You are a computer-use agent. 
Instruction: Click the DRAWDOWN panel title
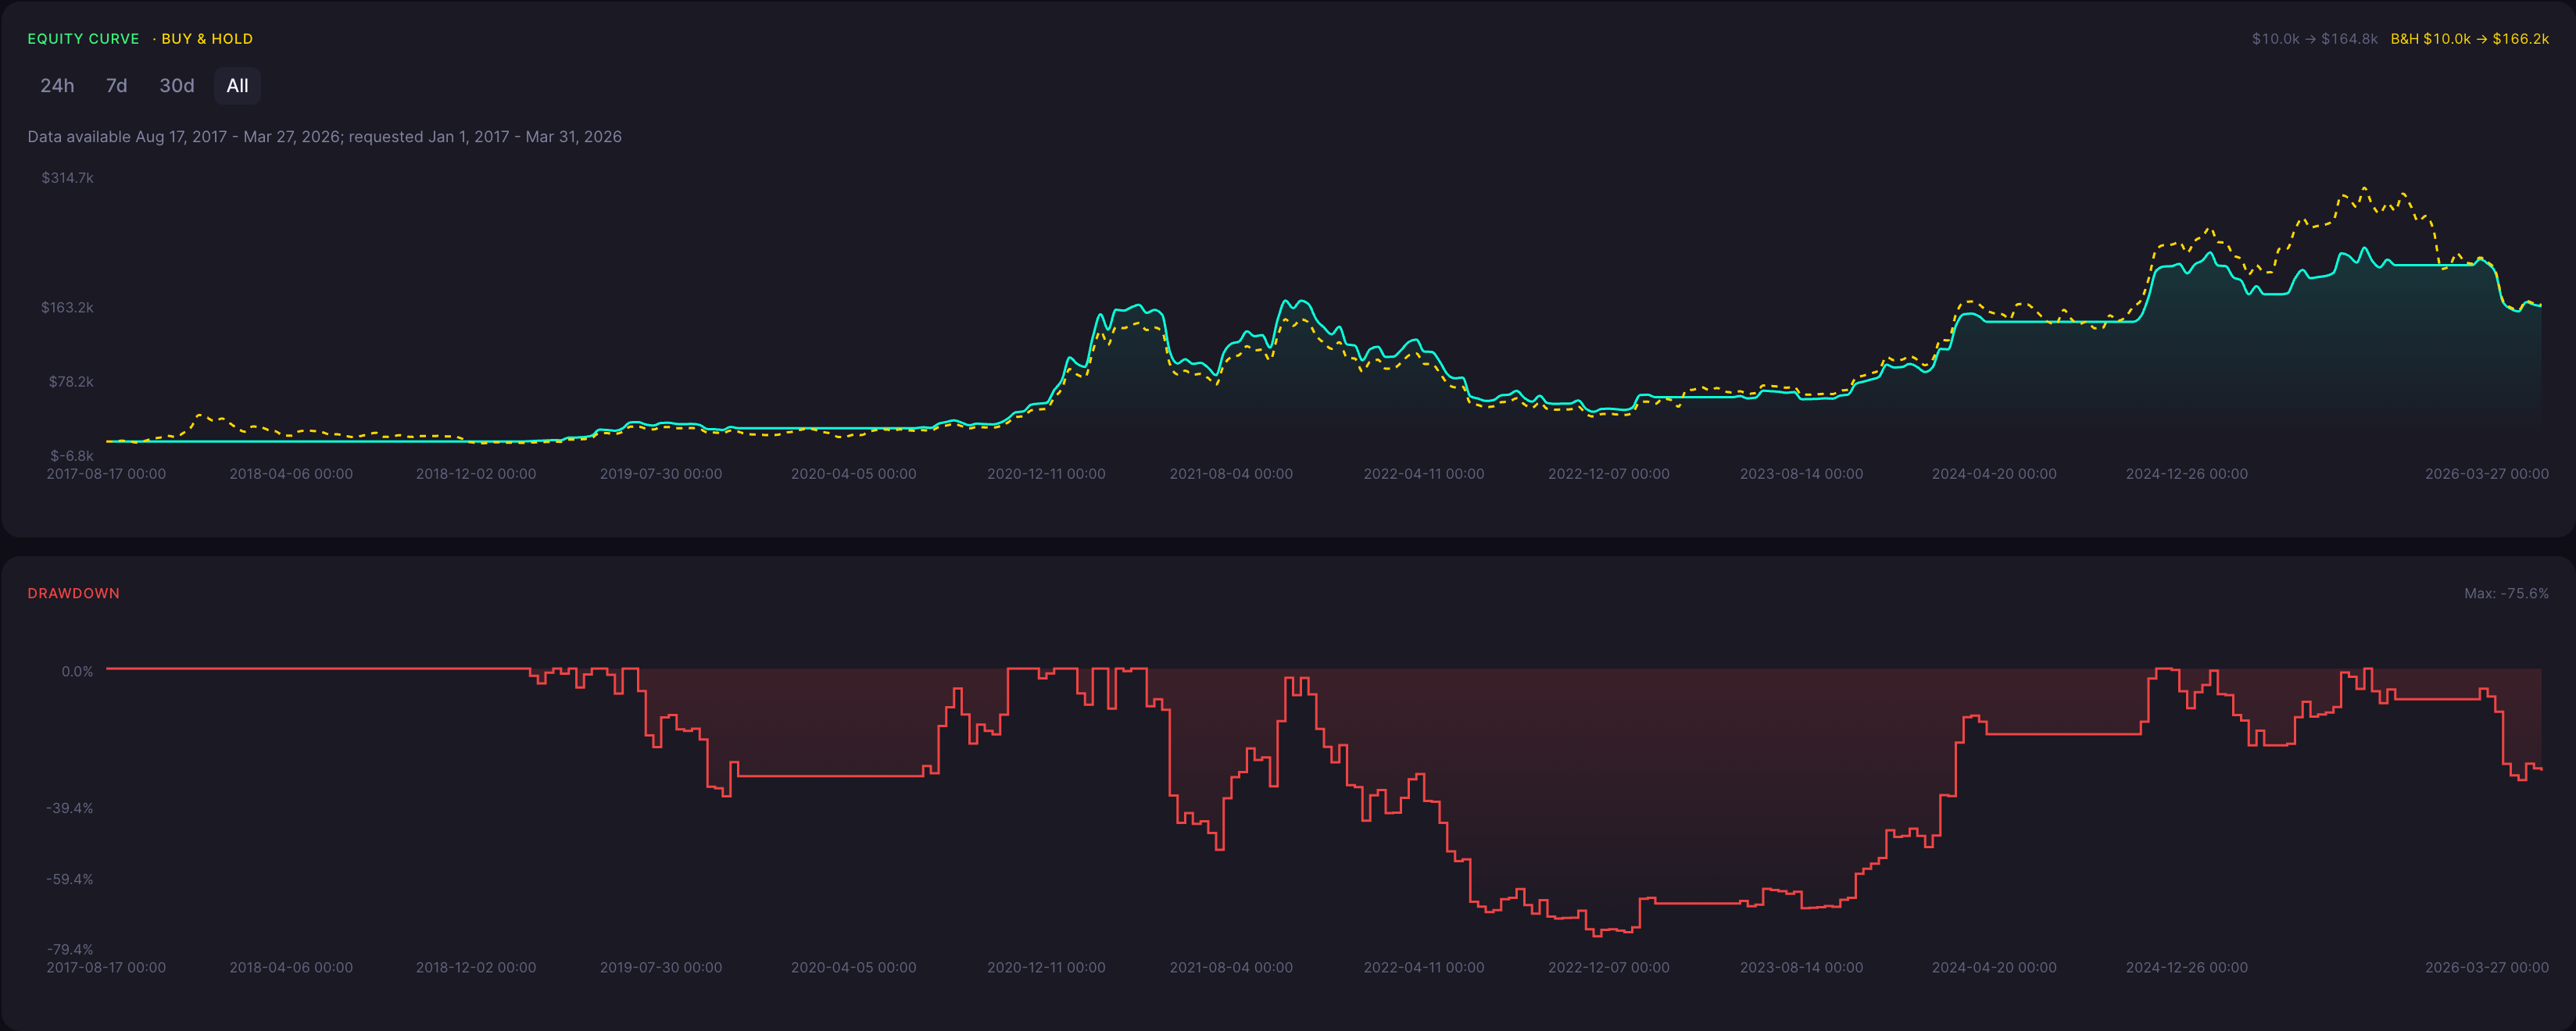[73, 594]
